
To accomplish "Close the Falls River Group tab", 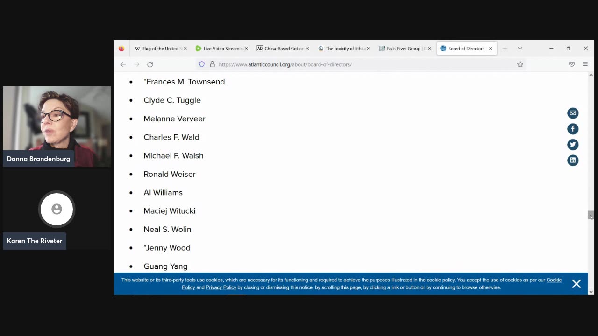I will point(429,49).
